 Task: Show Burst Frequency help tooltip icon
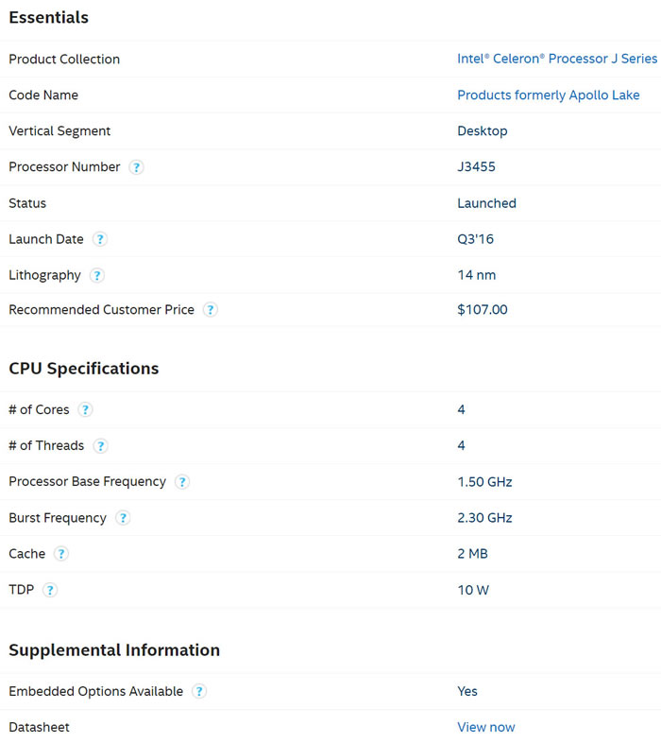click(x=123, y=518)
